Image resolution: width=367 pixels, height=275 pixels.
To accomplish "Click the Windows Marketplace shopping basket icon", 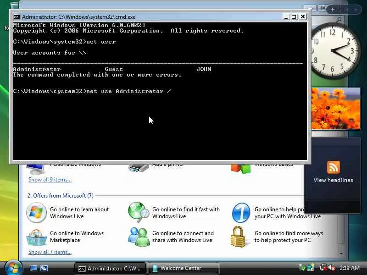I will pos(36,237).
